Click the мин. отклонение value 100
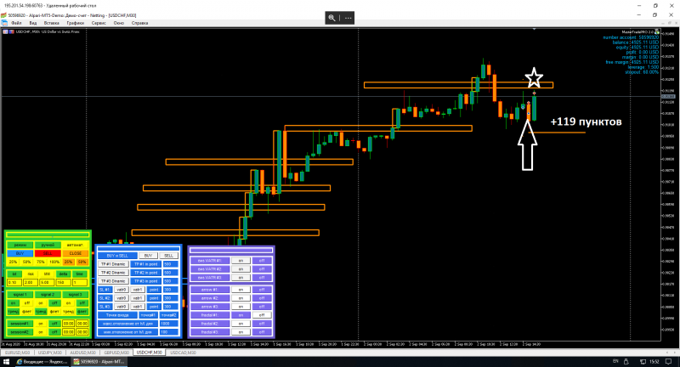Viewport: 680px width, 367px height. point(169,332)
